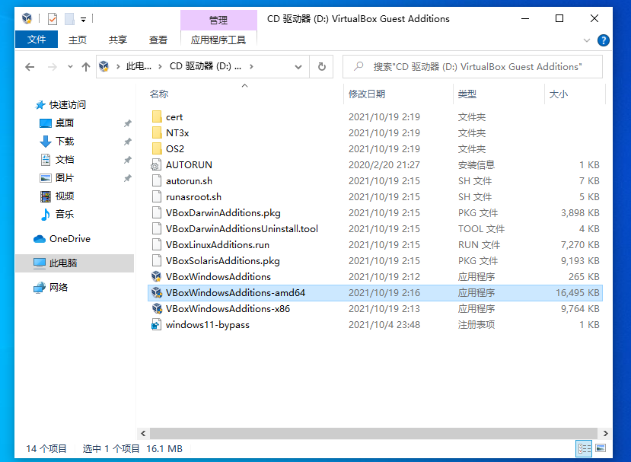Viewport: 631px width, 462px height.
Task: Click the horizontal scrollbar left arrow
Action: [x=143, y=433]
